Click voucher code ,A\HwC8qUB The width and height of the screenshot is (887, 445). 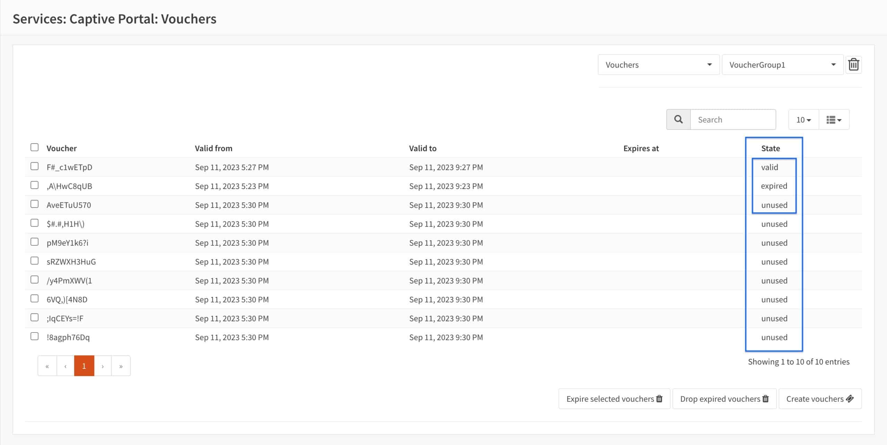point(69,186)
